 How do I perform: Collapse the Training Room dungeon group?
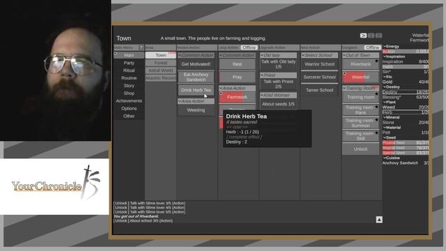tap(361, 89)
